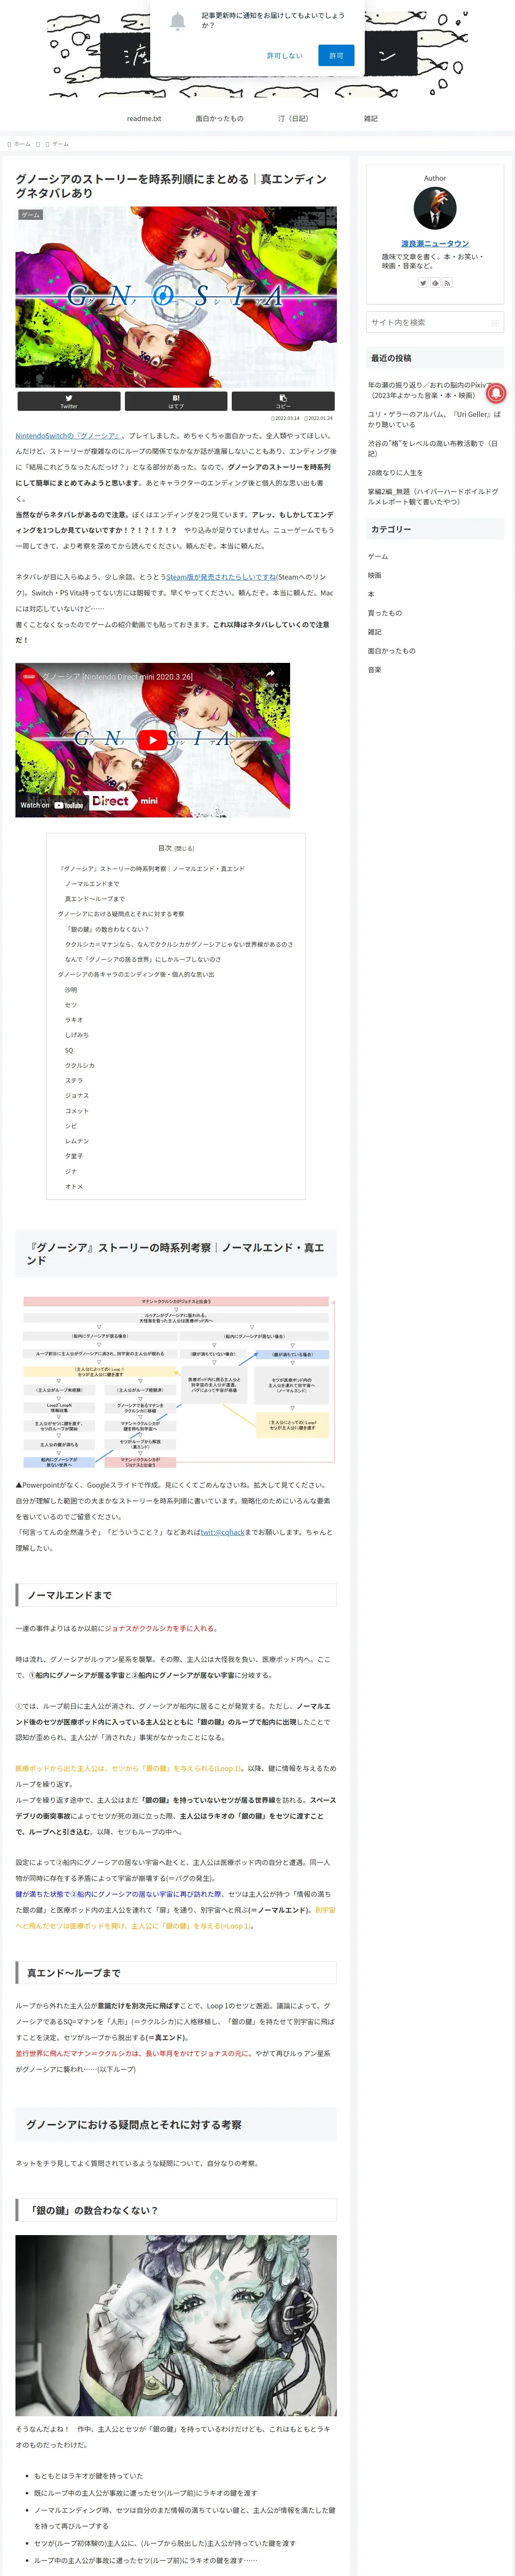Click ゲーム breadcrumb link
Viewport: 515px width, 2576px height.
[60, 144]
